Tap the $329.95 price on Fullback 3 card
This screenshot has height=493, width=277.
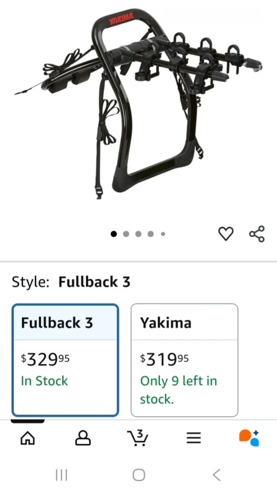[x=45, y=359]
